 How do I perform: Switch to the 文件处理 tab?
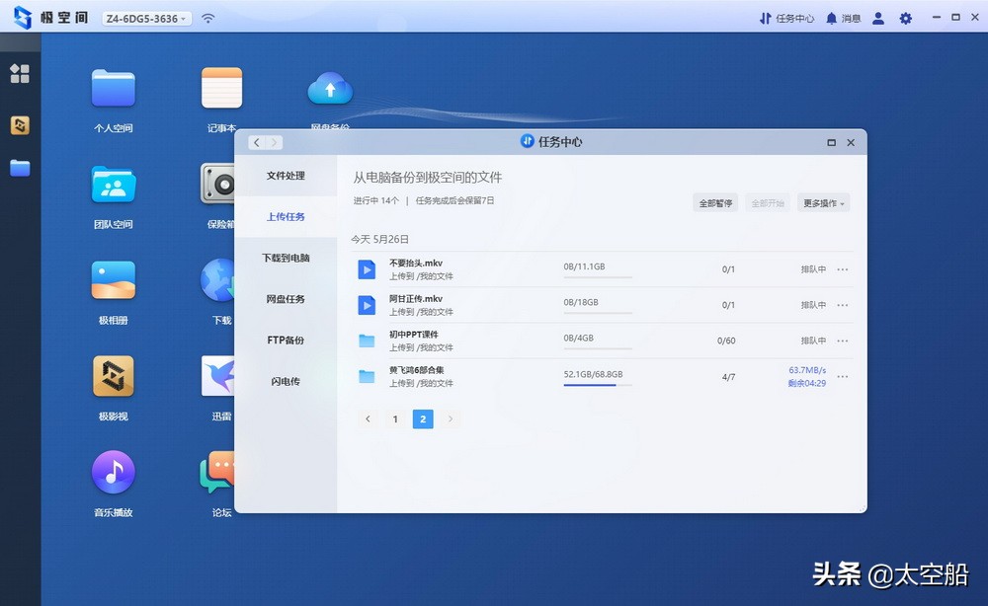tap(286, 176)
